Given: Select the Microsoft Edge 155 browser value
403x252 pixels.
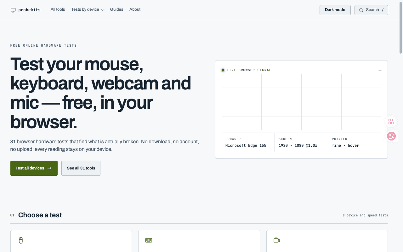Looking at the screenshot, I should pos(246,146).
